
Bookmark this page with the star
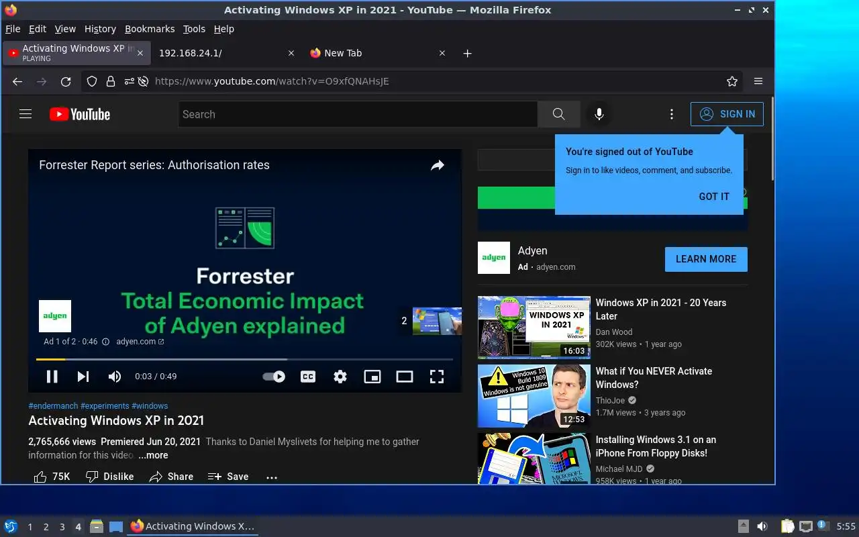pyautogui.click(x=732, y=81)
